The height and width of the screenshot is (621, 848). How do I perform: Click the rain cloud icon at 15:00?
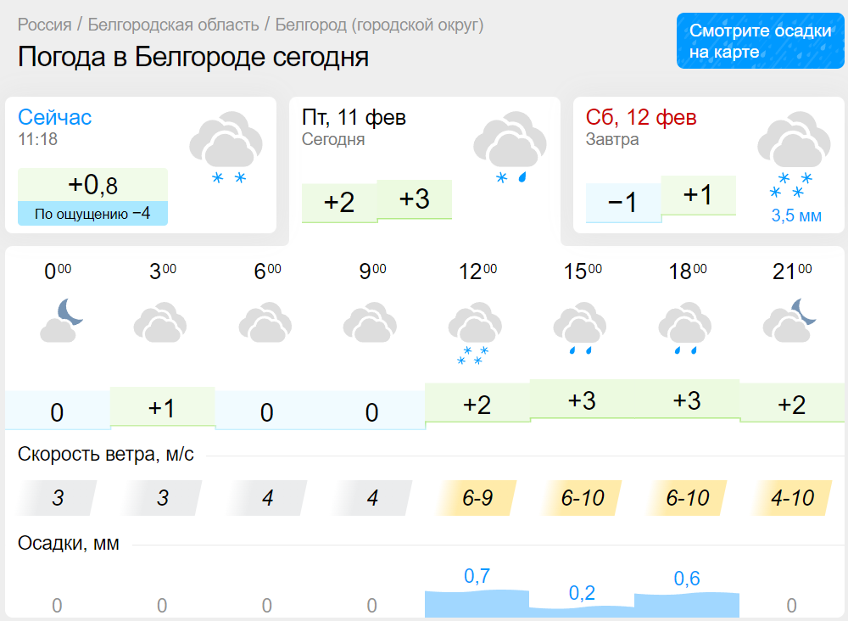tap(580, 330)
